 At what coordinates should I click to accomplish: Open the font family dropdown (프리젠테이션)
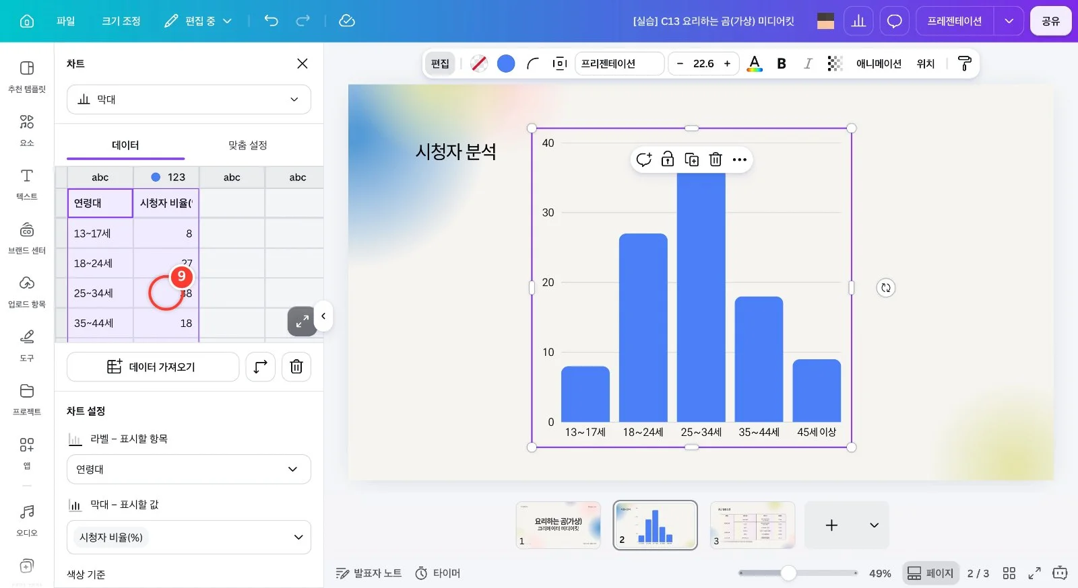619,63
